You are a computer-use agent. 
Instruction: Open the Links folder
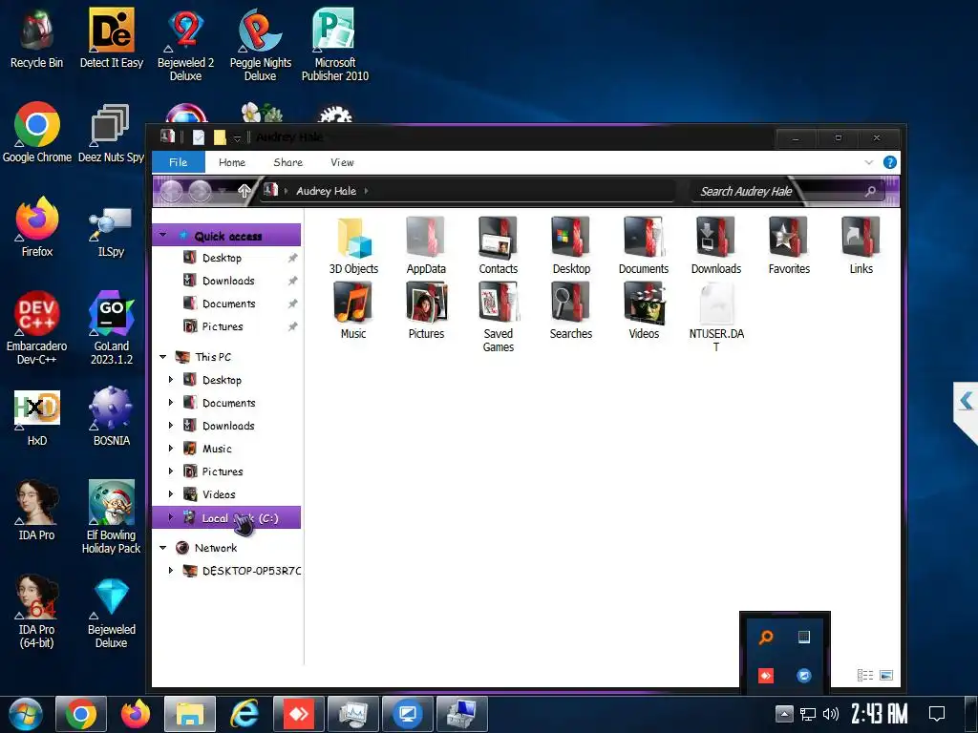(x=861, y=245)
